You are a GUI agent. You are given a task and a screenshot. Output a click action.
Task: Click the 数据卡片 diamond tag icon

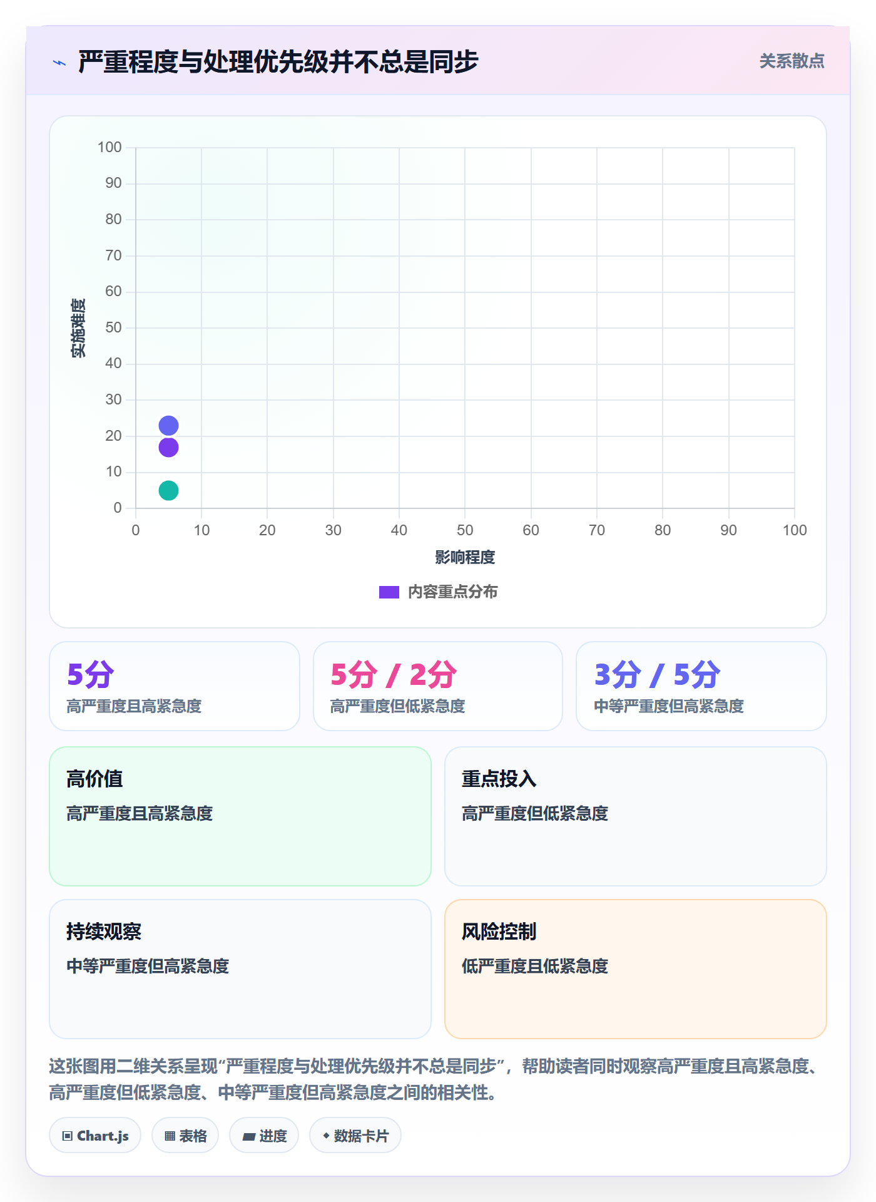tap(326, 1136)
